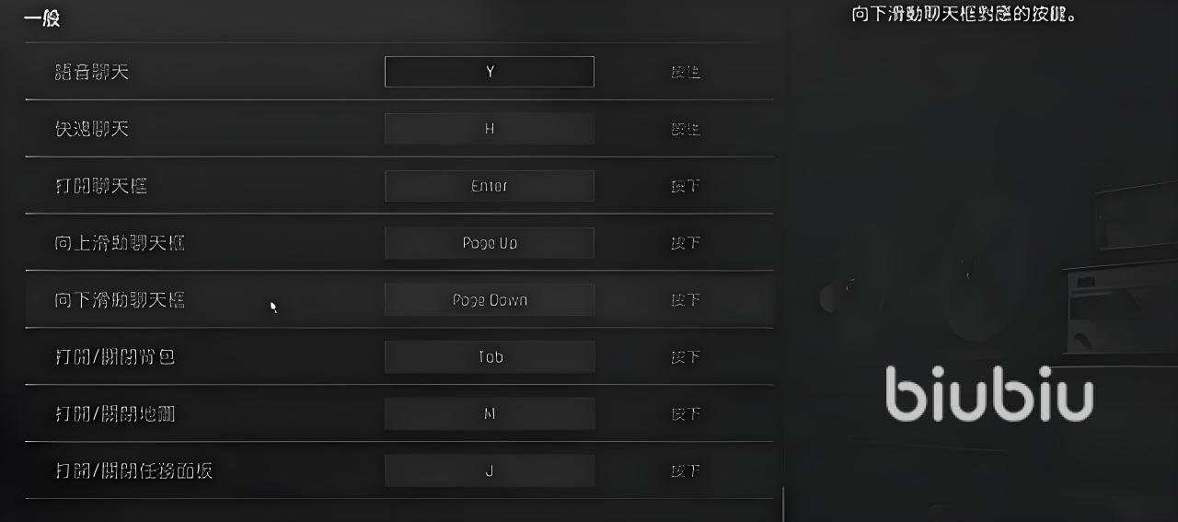
Task: Change the 按下 mode for 打開/關閉地圖
Action: click(x=686, y=414)
